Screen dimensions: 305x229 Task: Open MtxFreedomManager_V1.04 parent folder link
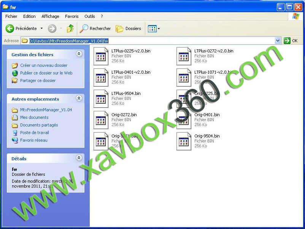pyautogui.click(x=46, y=110)
